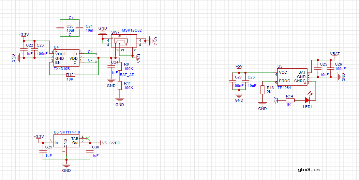
Task: Click the green no-connect X on TAB pin
Action: 88,138
